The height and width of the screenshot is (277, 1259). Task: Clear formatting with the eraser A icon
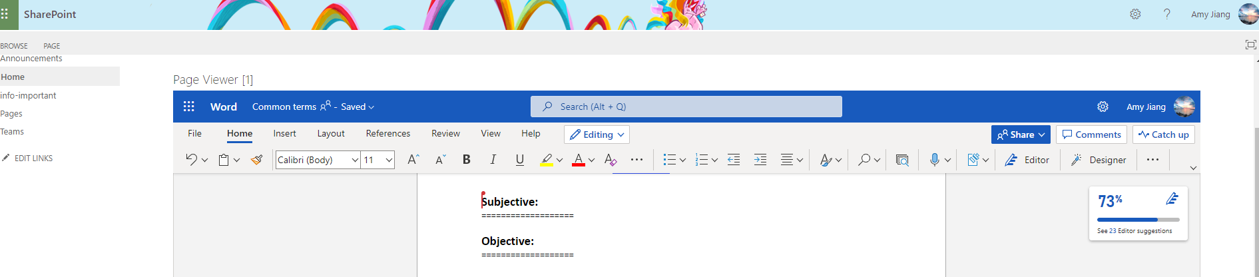click(610, 160)
